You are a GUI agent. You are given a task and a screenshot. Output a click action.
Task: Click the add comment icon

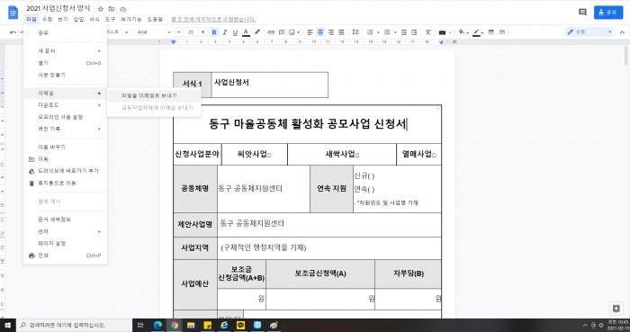point(282,32)
